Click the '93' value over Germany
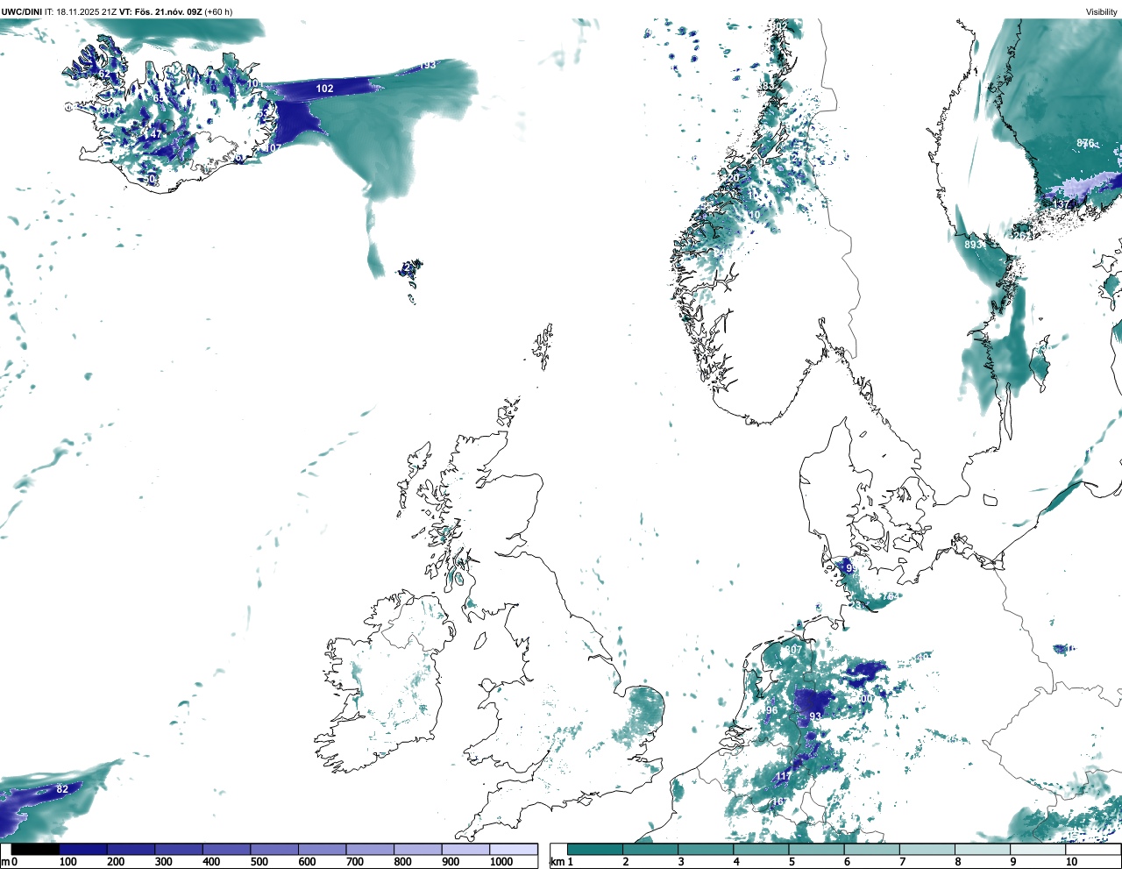 pos(815,716)
